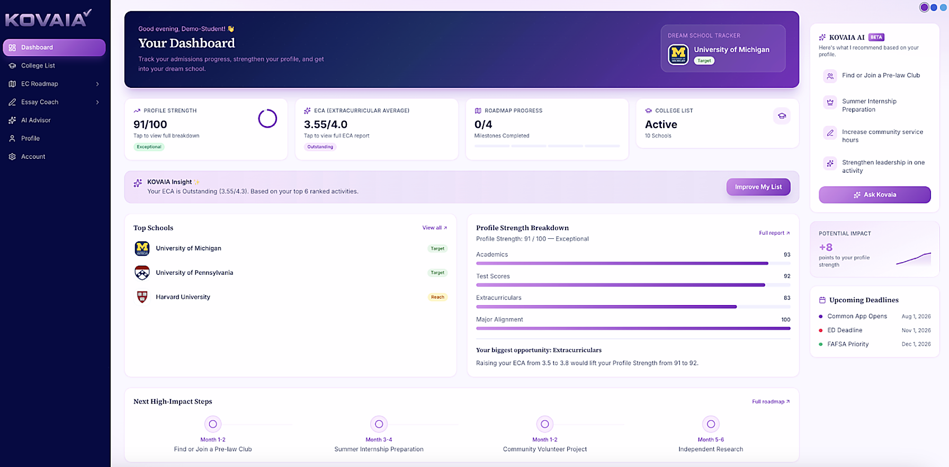The image size is (949, 467).
Task: Click the Test Scores progress bar
Action: pos(633,285)
